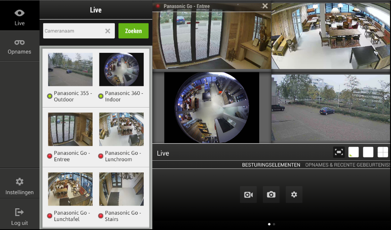This screenshot has width=391, height=230.
Task: Click the Panasonic Go - Lunchroom label
Action: (x=123, y=156)
